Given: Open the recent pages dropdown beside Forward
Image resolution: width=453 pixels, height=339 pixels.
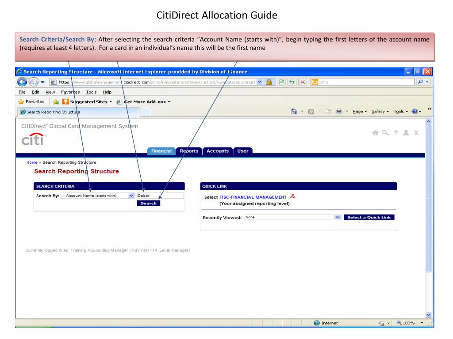Looking at the screenshot, I should 42,82.
